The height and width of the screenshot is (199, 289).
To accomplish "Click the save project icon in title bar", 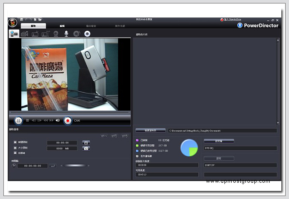I will [21, 20].
